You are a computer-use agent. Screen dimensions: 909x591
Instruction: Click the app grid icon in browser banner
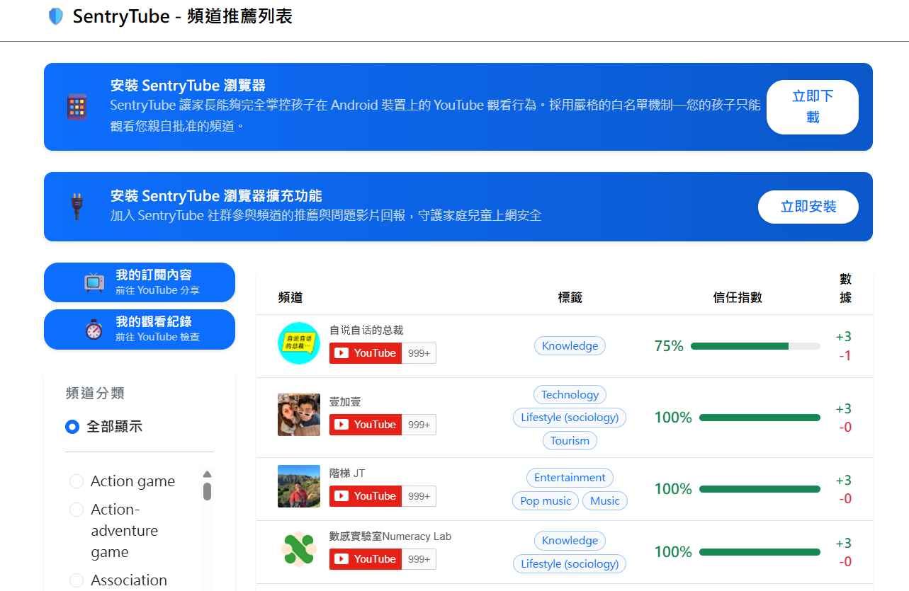click(x=77, y=107)
